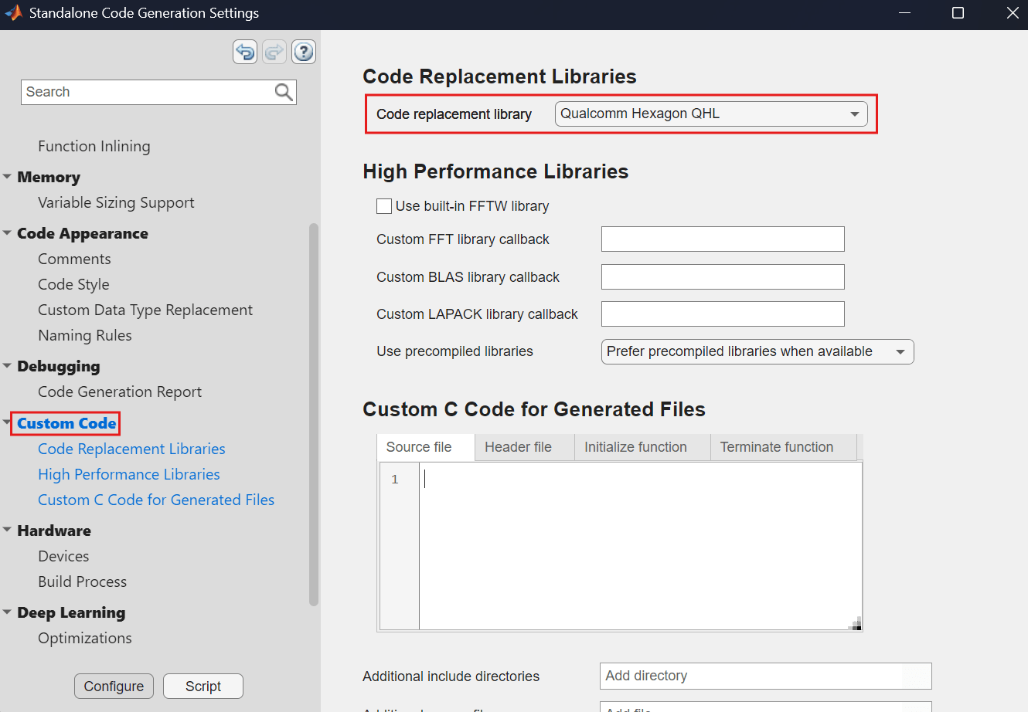Click the search magnifier icon
The image size is (1028, 712).
tap(284, 93)
